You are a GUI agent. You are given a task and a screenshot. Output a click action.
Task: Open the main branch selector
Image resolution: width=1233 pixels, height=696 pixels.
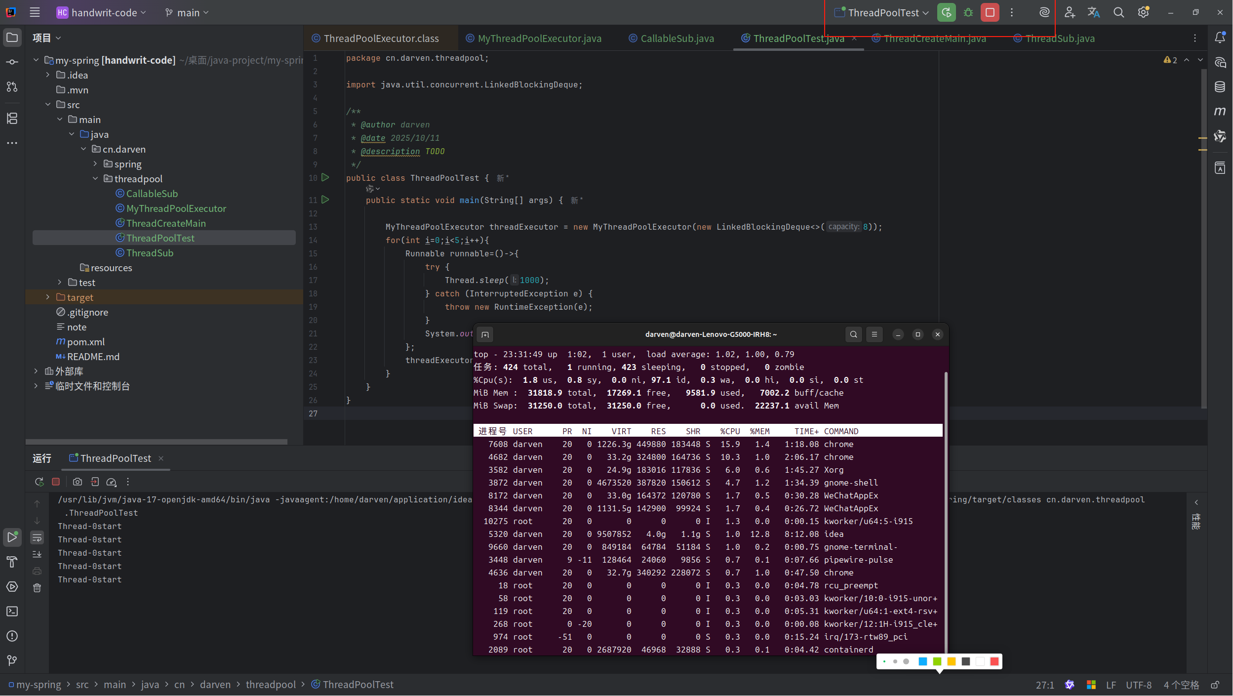point(188,13)
